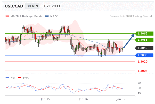The width and height of the screenshot is (155, 104).
Task: Click the USD/CAD pair title
Action: [14, 6]
